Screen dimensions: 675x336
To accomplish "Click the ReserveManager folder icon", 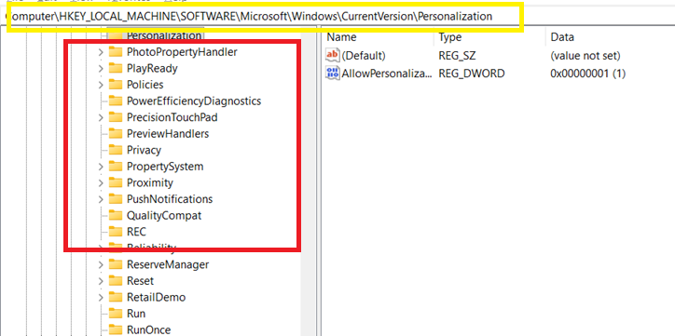I will coord(116,264).
